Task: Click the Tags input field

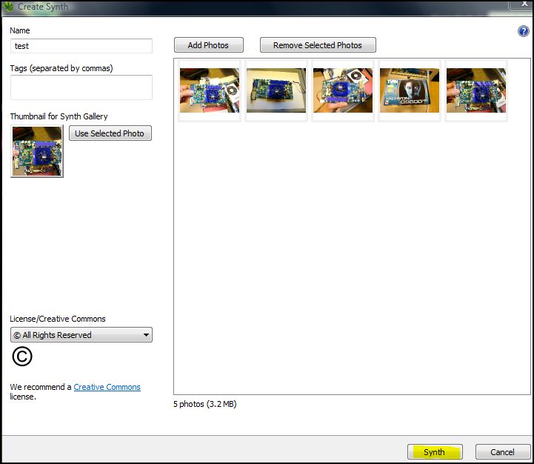Action: (x=81, y=87)
